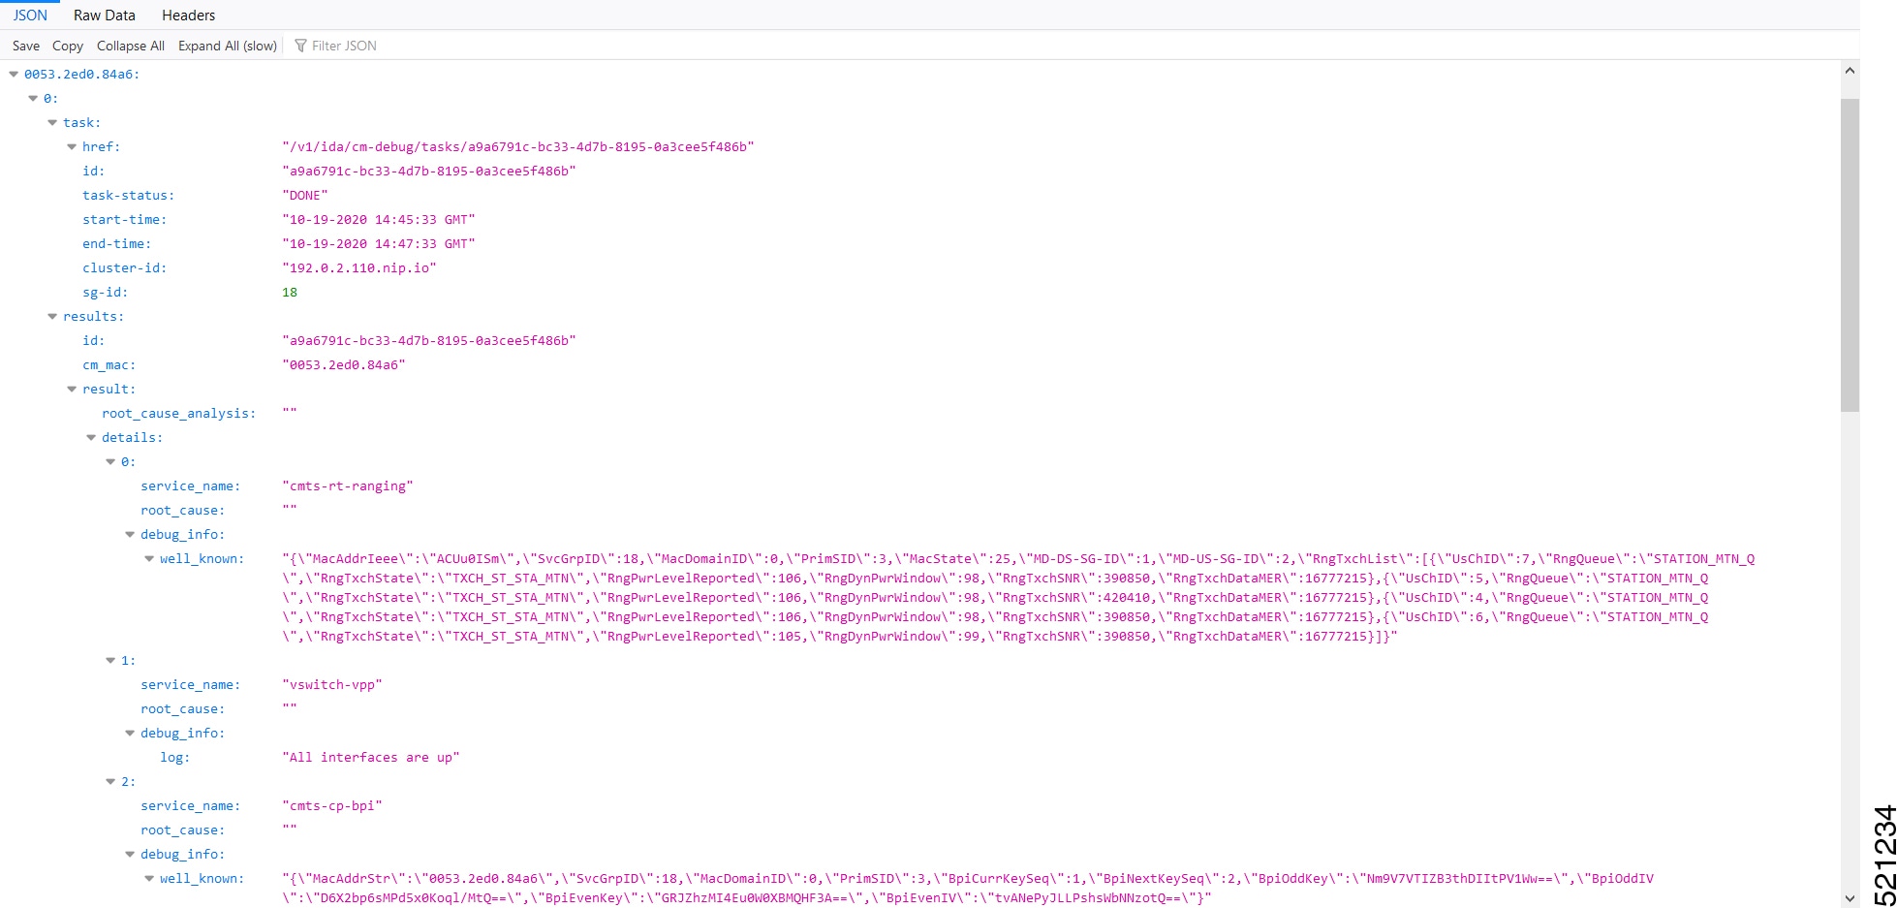Click the well_known JSON string for cmts-cp-bpi

point(968,888)
